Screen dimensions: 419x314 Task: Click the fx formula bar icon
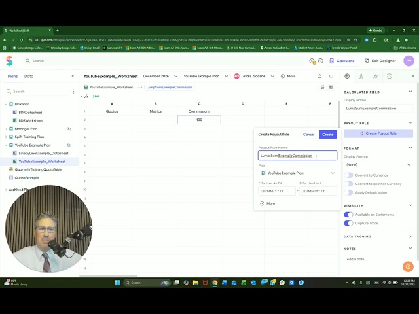point(86,96)
